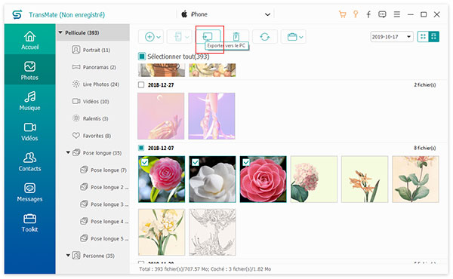Open the toolbox dropdown arrow in toolbar
Image resolution: width=453 pixels, height=279 pixels.
coord(301,37)
